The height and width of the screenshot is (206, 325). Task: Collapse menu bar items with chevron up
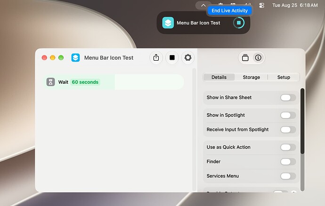203,5
